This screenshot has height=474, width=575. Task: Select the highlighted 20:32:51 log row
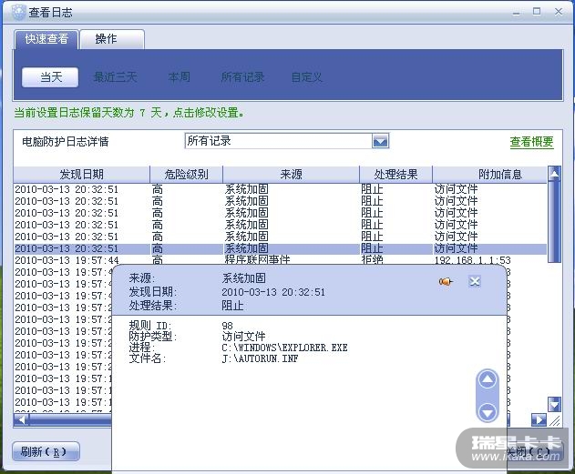click(280, 248)
